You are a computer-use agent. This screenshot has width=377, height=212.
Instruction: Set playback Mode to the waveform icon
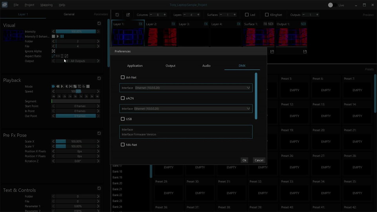[84, 87]
